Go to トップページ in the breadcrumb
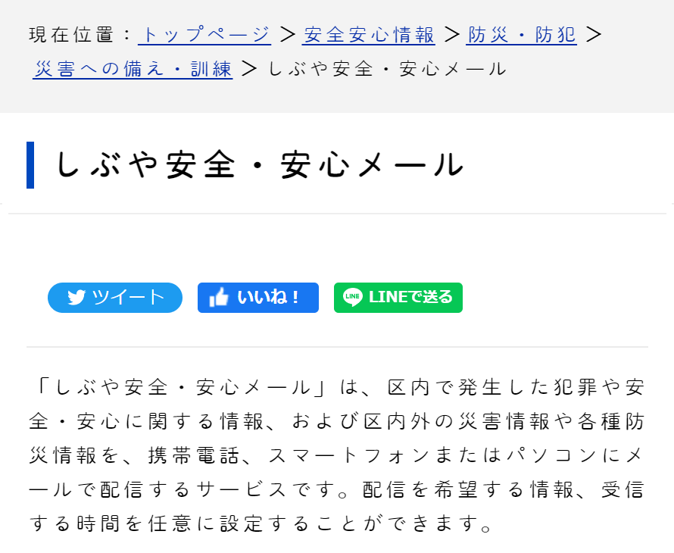Screen dimensions: 674x553 coord(204,35)
